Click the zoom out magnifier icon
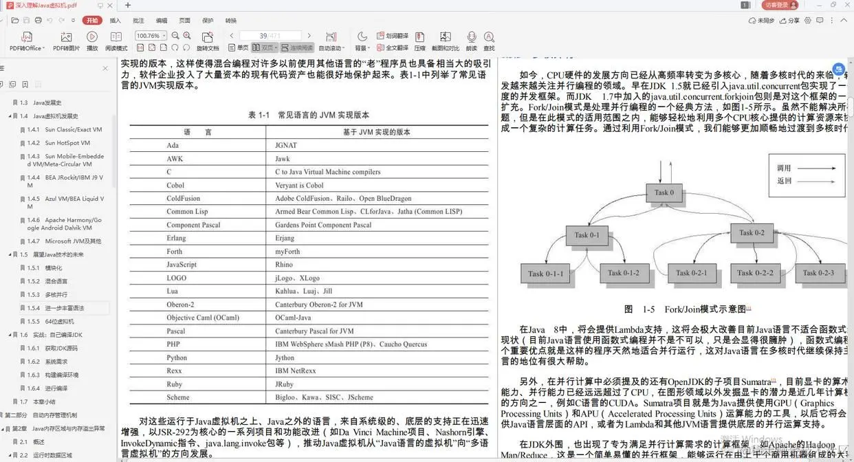This screenshot has width=854, height=462. pos(175,35)
